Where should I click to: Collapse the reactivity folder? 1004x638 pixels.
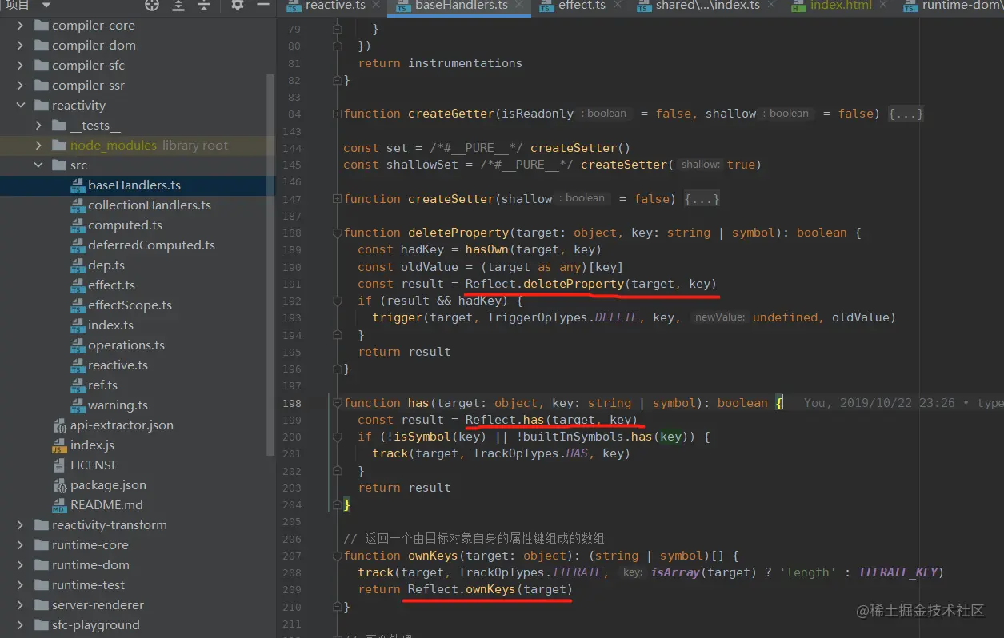click(21, 106)
